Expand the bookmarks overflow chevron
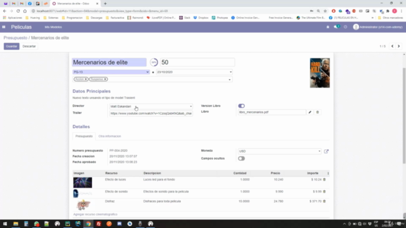The image size is (406, 228). pyautogui.click(x=372, y=18)
